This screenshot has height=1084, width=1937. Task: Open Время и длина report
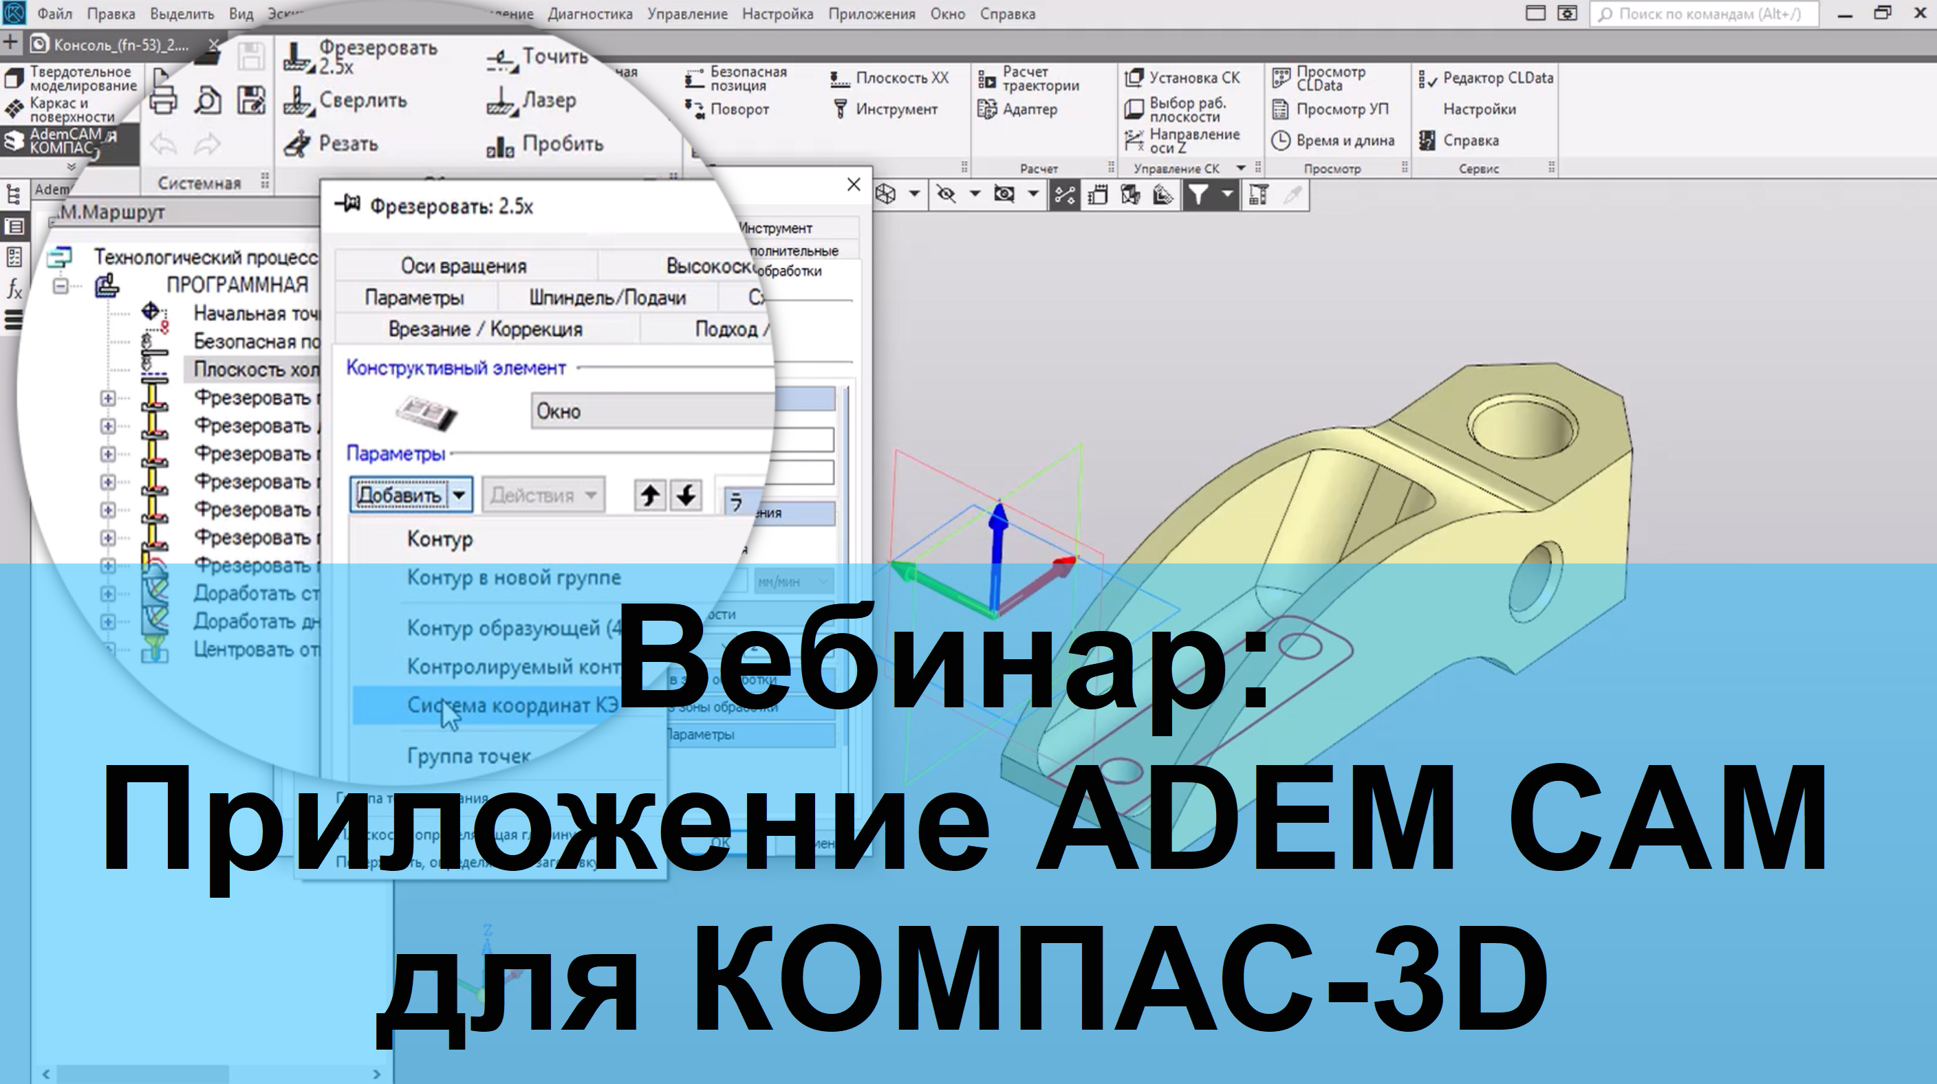click(x=1332, y=140)
